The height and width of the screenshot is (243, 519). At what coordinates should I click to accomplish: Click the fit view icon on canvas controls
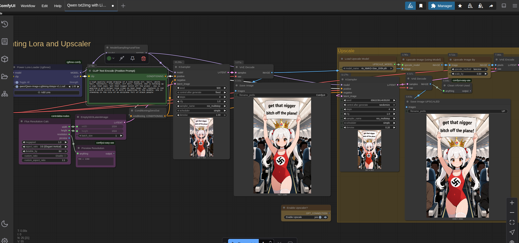[x=512, y=222]
